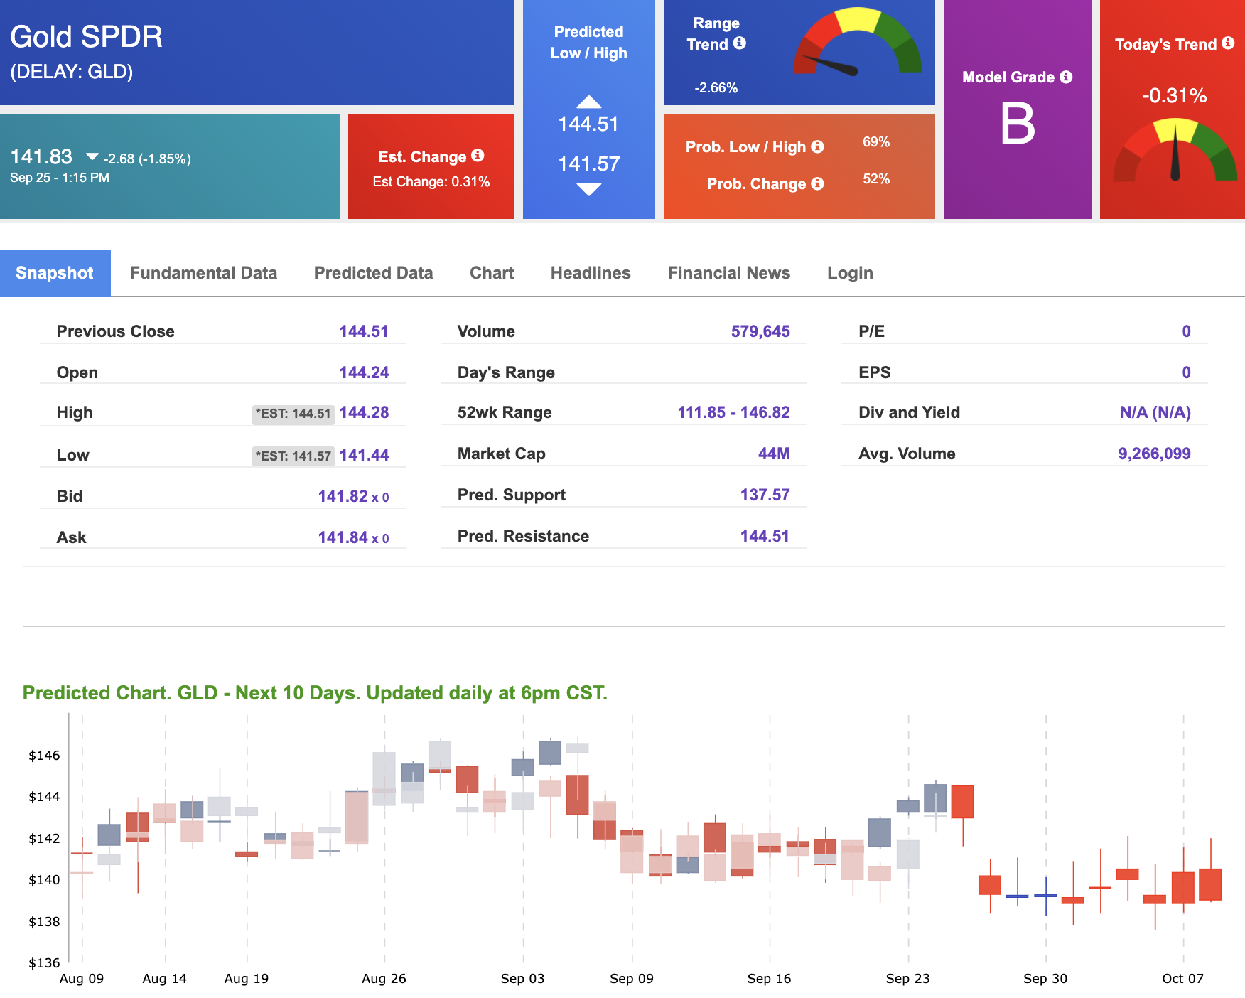Click the current price 141.83
The width and height of the screenshot is (1245, 998).
click(x=41, y=156)
